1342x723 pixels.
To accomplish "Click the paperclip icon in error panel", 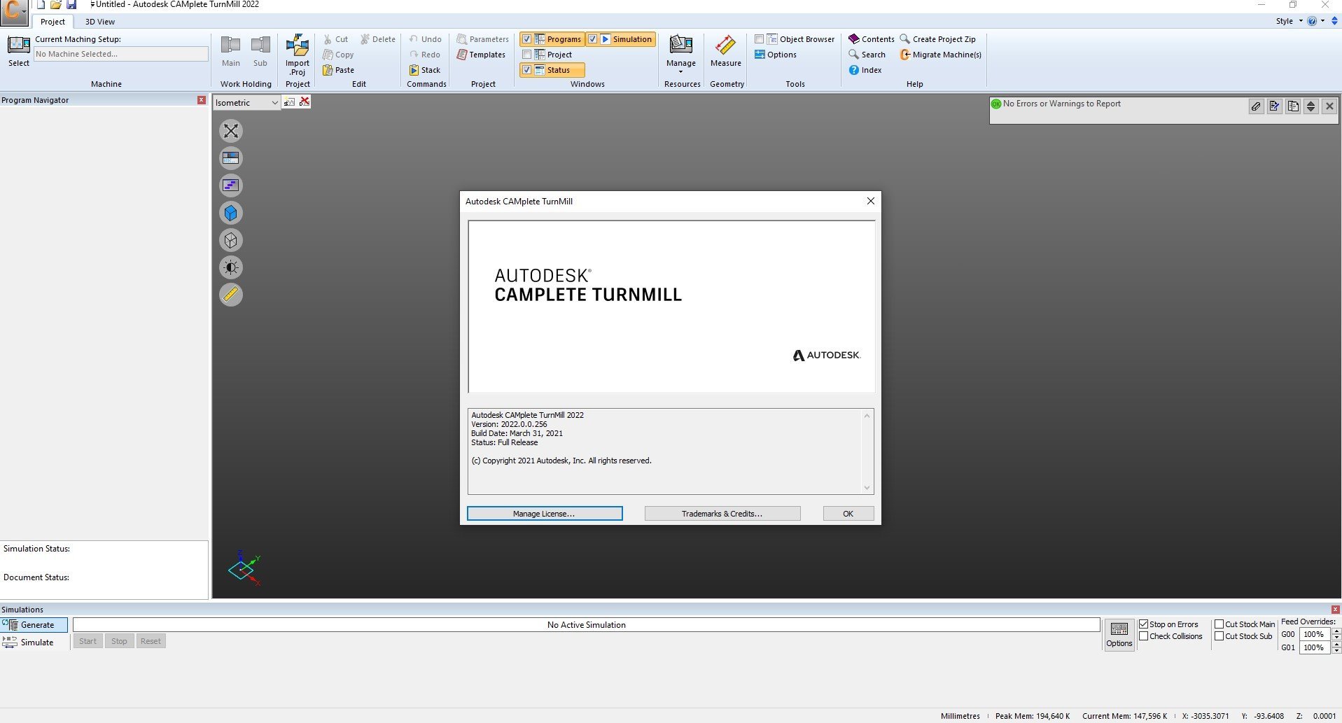I will click(1256, 106).
